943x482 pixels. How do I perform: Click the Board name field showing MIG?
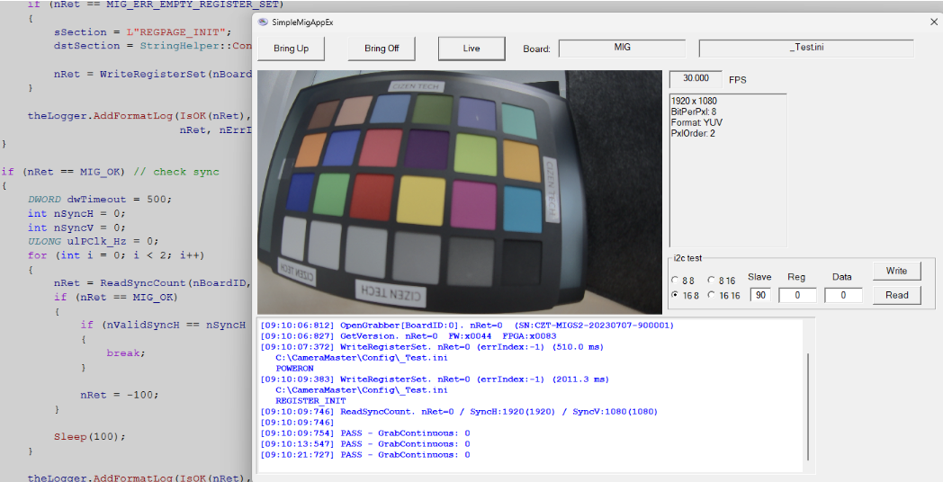[x=623, y=48]
